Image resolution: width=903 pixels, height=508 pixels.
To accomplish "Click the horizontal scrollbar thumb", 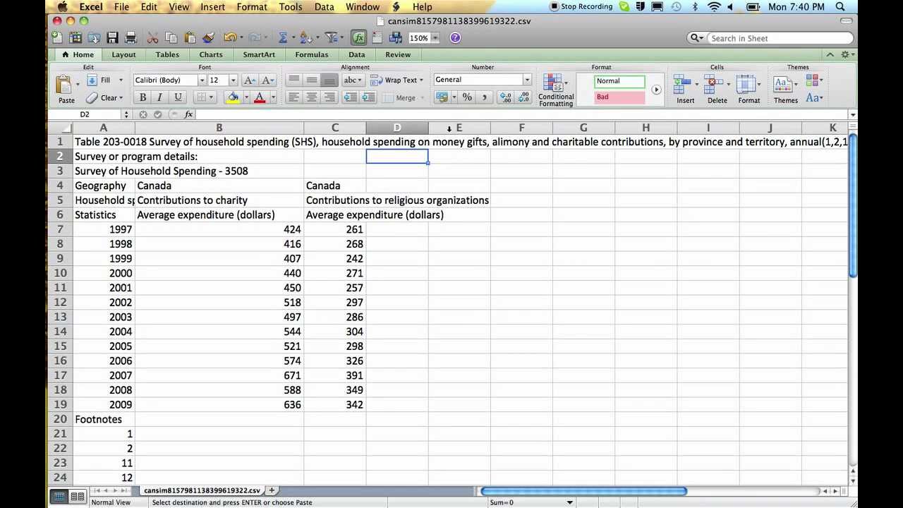I will [x=583, y=491].
